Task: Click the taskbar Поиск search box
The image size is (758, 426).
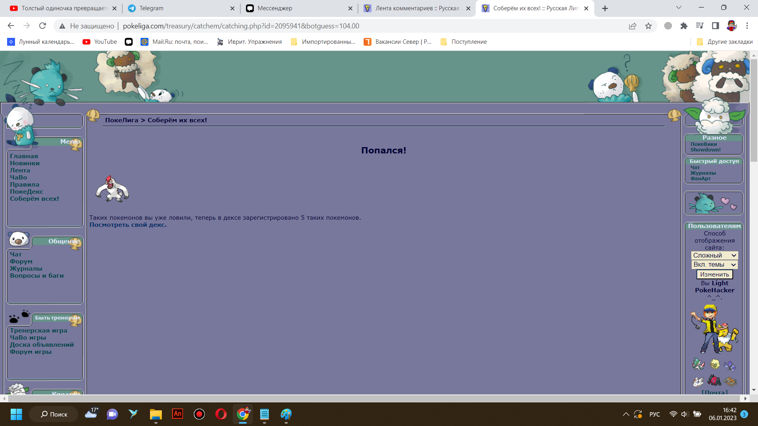Action: click(54, 414)
